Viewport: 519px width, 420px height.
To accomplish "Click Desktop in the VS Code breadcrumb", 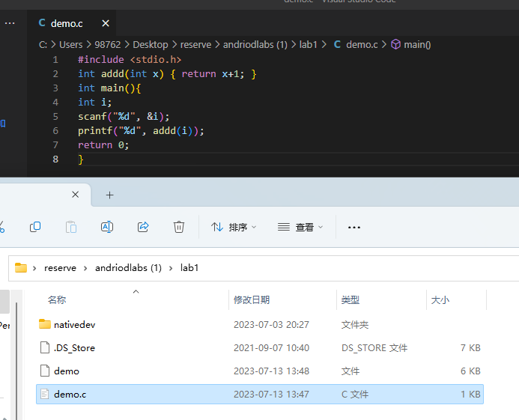I will [x=151, y=45].
